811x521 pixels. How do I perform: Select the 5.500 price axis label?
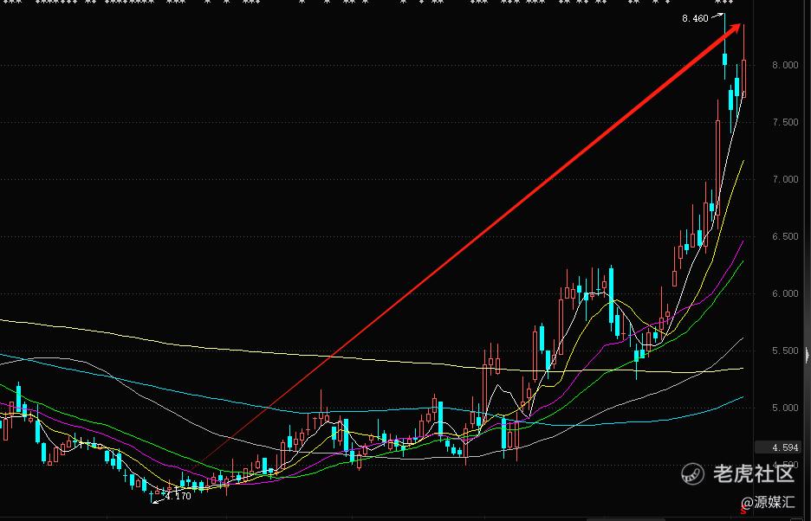(x=785, y=351)
